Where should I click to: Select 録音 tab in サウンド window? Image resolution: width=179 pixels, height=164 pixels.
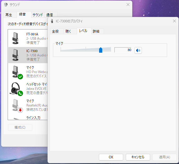pyautogui.click(x=24, y=14)
